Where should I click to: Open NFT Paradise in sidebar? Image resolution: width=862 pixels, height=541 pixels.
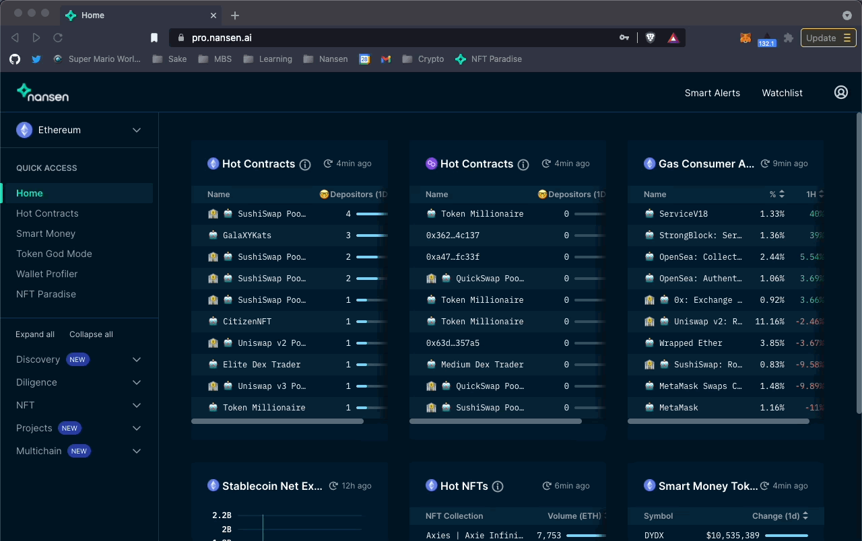click(46, 294)
